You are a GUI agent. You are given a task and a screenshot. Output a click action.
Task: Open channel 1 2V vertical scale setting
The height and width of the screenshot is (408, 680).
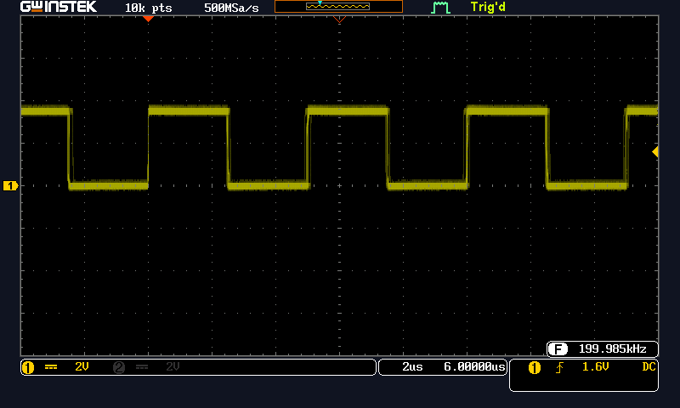[x=82, y=367]
